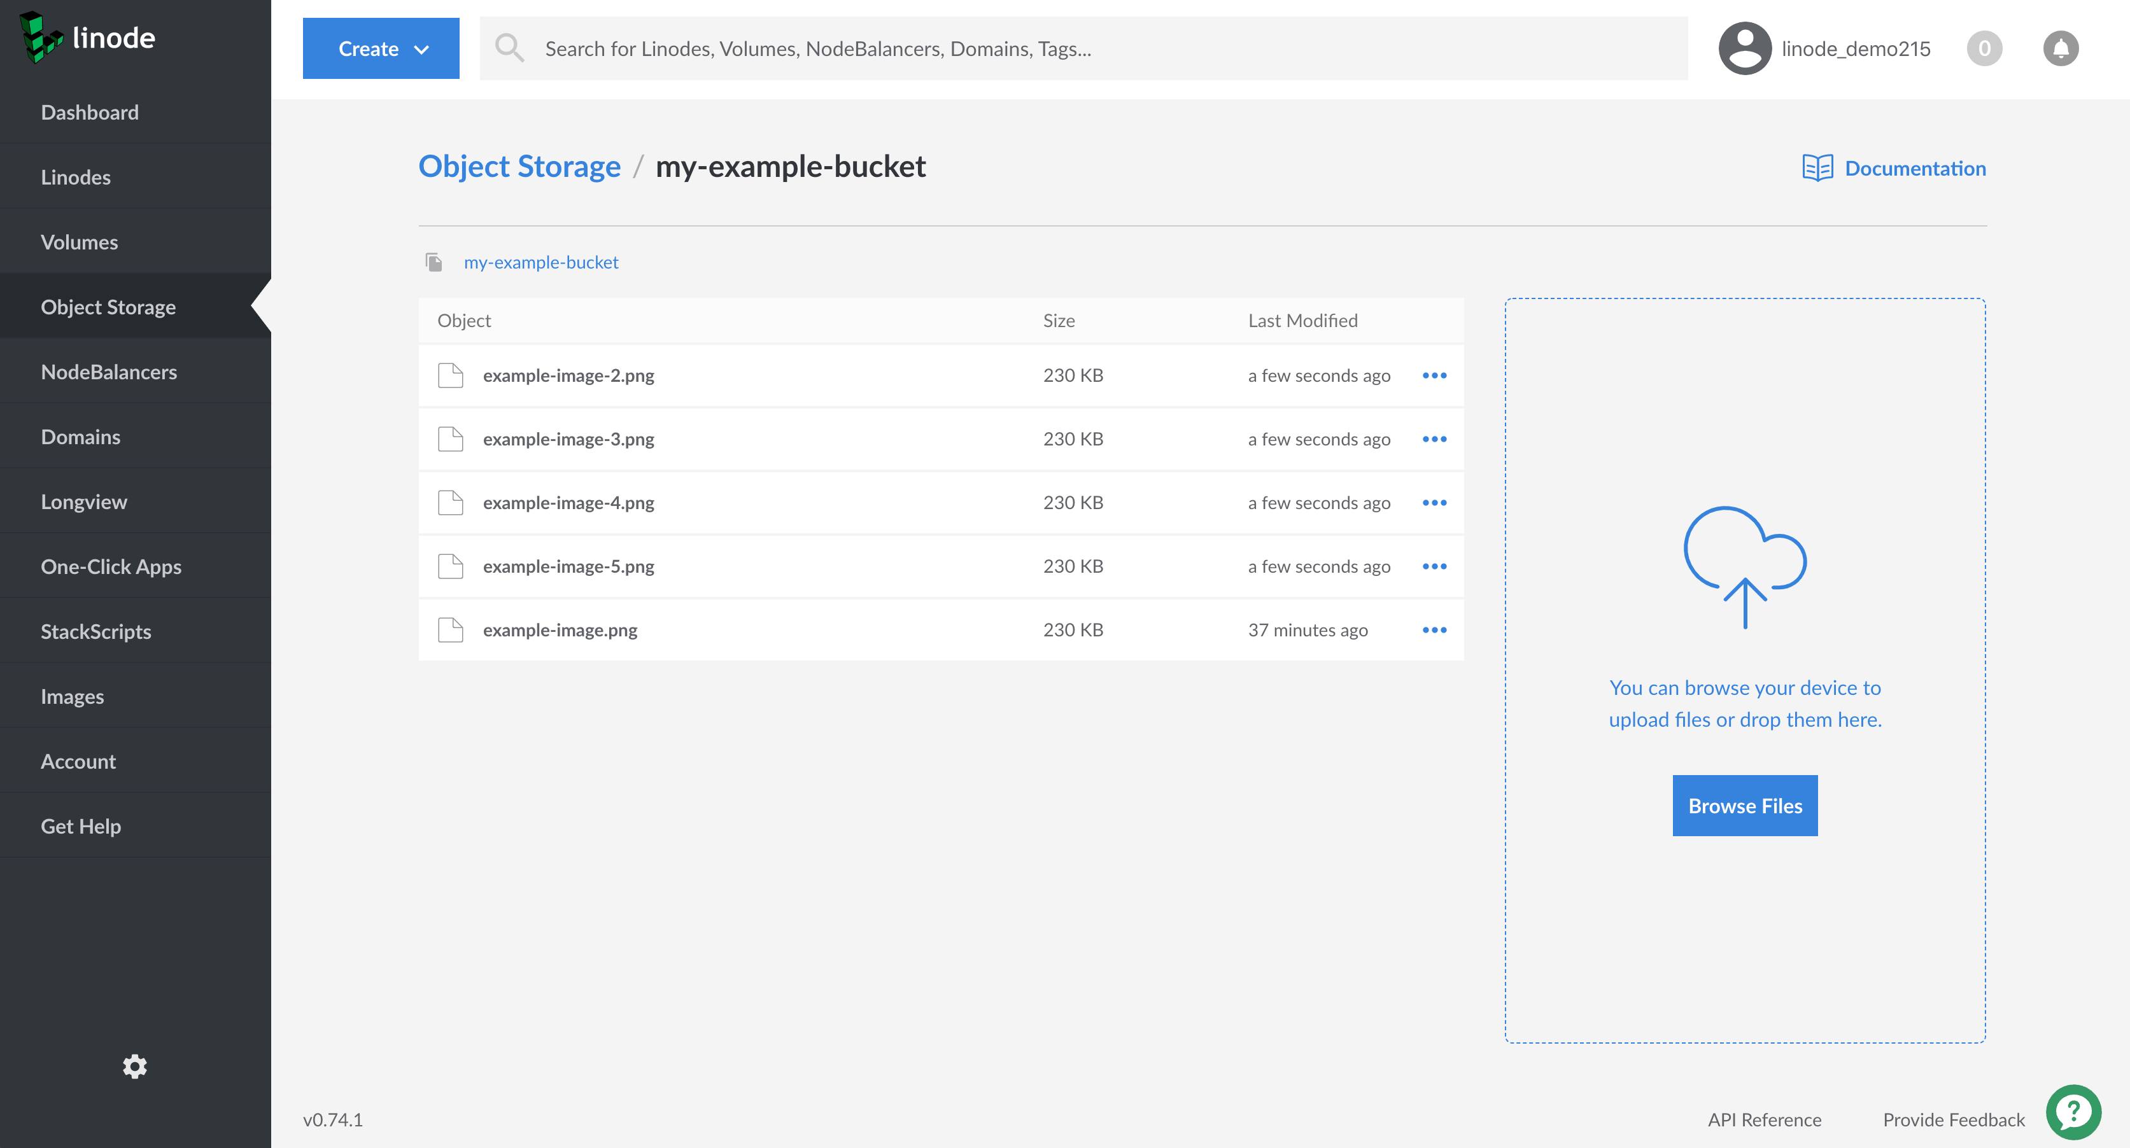
Task: Open settings gear in sidebar bottom
Action: 135,1066
